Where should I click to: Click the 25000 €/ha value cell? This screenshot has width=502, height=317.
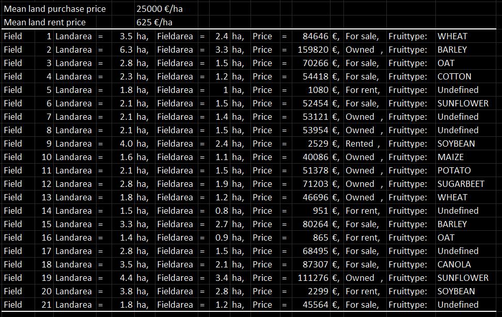[x=160, y=9]
